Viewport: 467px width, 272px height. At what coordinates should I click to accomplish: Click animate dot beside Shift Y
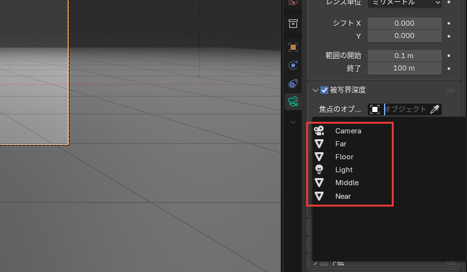pos(449,36)
